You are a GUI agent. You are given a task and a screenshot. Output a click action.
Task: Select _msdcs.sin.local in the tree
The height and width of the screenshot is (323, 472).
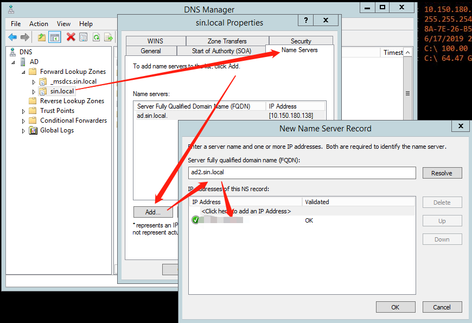(x=73, y=81)
